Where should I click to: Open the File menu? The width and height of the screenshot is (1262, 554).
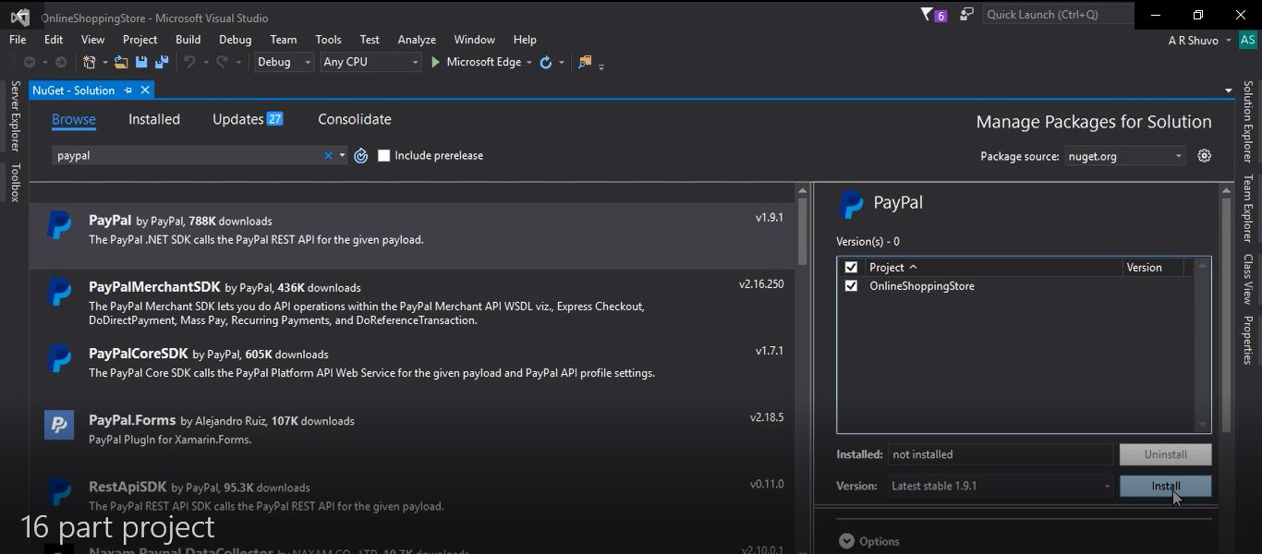point(18,40)
